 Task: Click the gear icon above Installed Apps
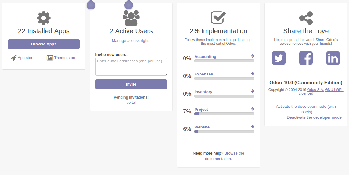44,18
